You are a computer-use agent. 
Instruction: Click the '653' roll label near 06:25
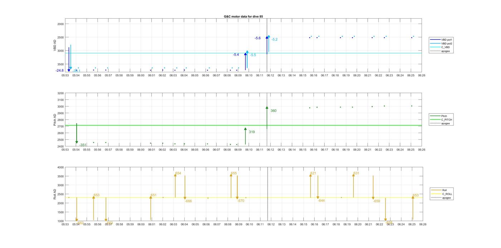[x=415, y=195]
